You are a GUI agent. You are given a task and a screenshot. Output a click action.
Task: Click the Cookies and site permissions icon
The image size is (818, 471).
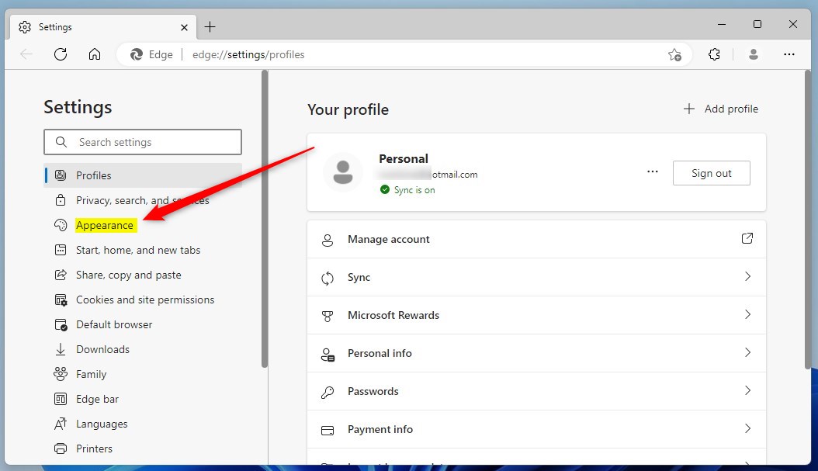click(x=61, y=300)
